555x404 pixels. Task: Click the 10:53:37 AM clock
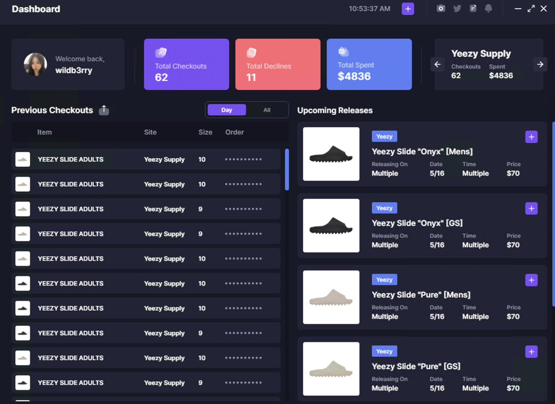click(x=369, y=9)
